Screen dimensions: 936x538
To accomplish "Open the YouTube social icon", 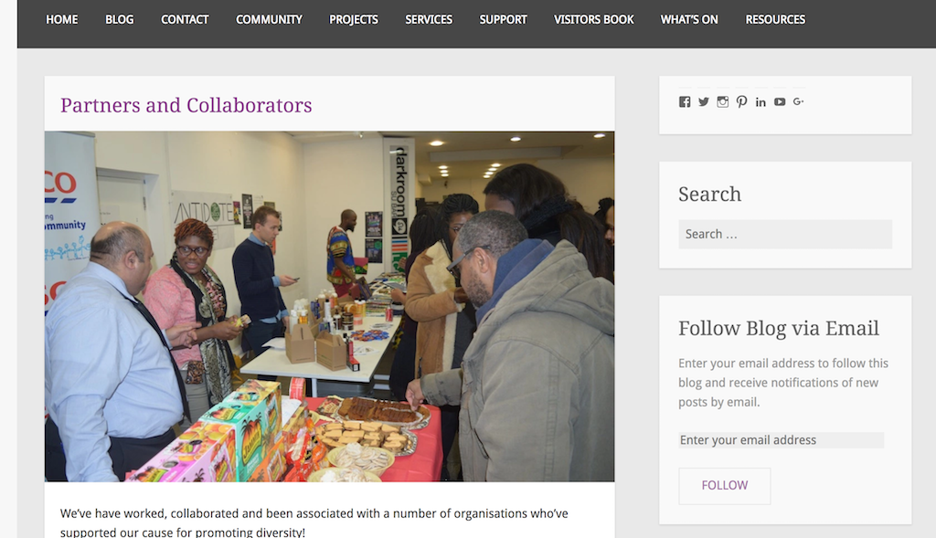I will click(780, 102).
